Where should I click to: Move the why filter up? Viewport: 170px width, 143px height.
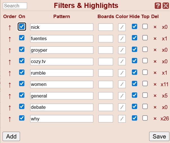click(10, 119)
